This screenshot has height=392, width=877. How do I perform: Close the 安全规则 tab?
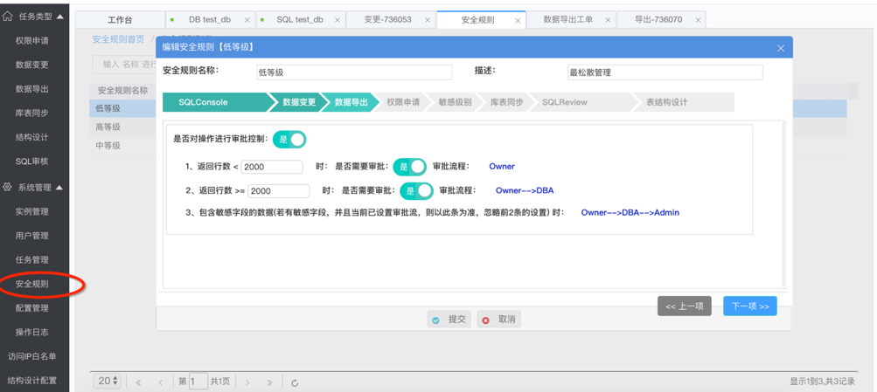coord(518,20)
